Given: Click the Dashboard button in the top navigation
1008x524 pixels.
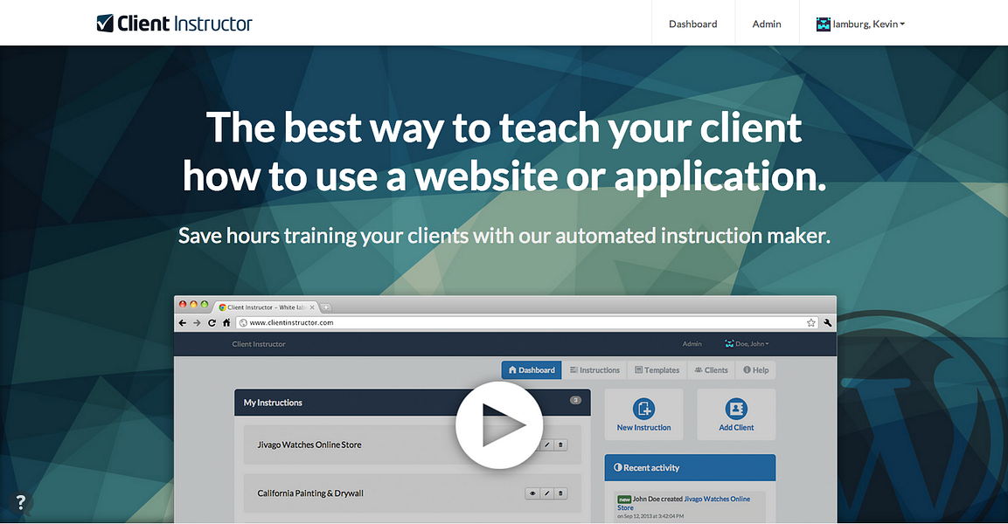Looking at the screenshot, I should pyautogui.click(x=692, y=24).
